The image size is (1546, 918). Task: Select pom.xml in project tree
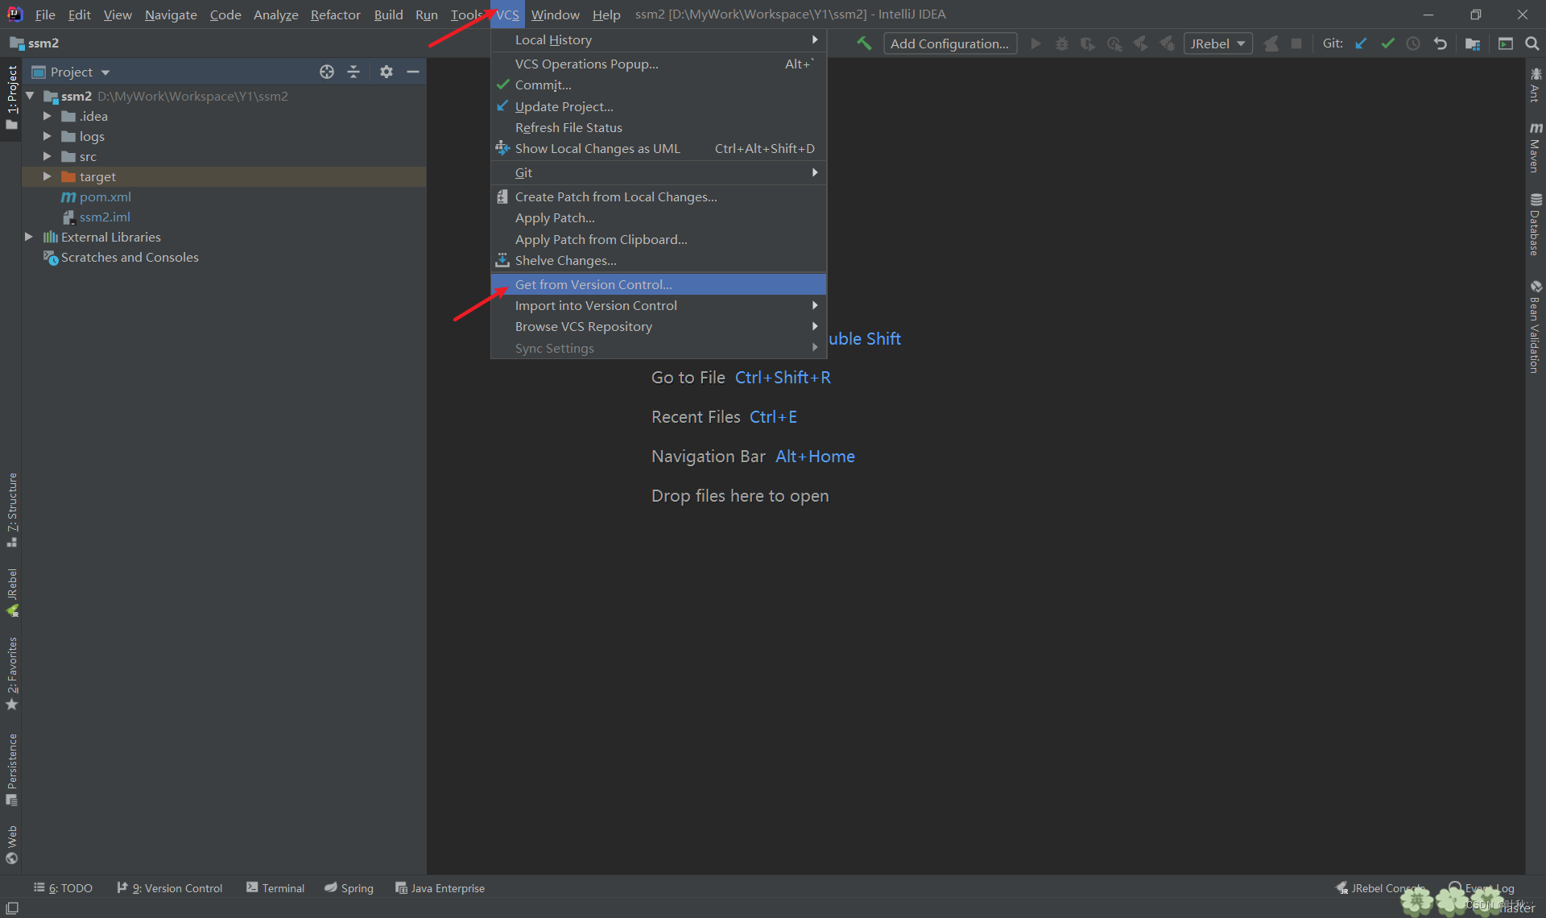coord(105,196)
